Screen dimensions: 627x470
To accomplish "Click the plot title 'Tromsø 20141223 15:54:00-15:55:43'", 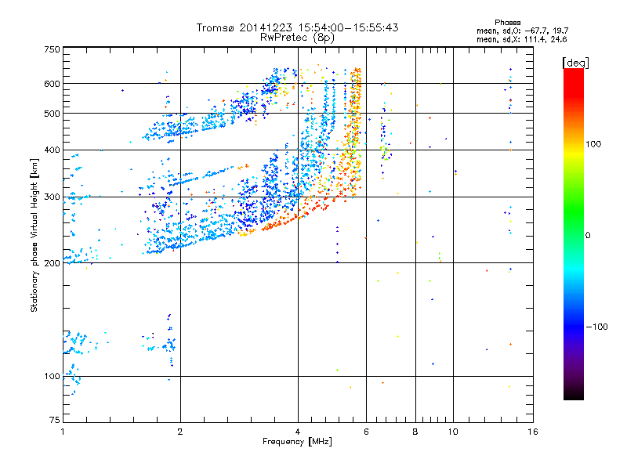I will [297, 27].
